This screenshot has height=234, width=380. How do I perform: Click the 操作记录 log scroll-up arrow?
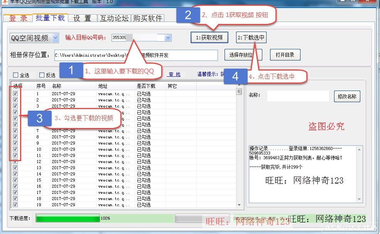click(x=359, y=150)
